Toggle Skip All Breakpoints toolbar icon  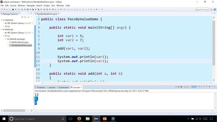point(19,9)
